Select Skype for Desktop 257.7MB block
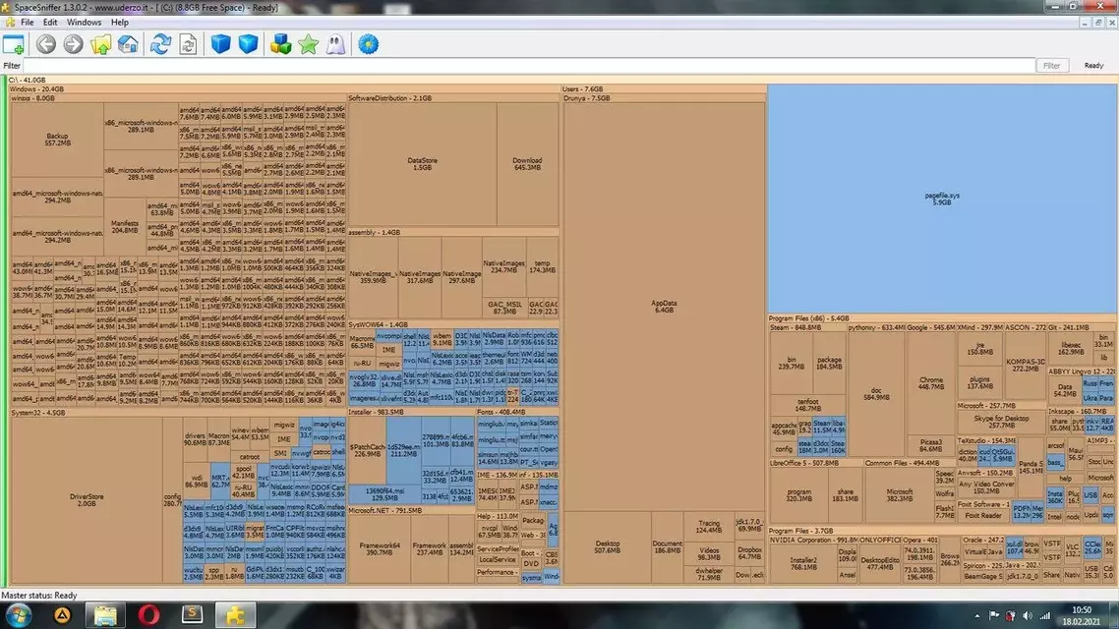1119x629 pixels. click(x=1001, y=422)
